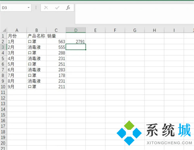The image size is (194, 150).
Task: Select row 20 header
Action: [x=3, y=143]
